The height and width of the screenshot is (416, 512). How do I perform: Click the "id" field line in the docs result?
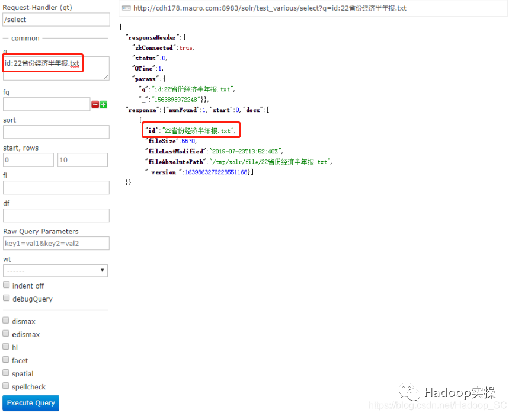click(x=191, y=130)
